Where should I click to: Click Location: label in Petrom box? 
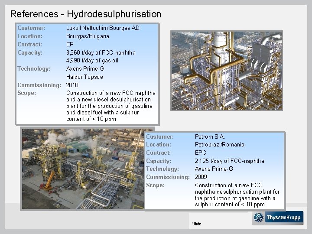159,144
